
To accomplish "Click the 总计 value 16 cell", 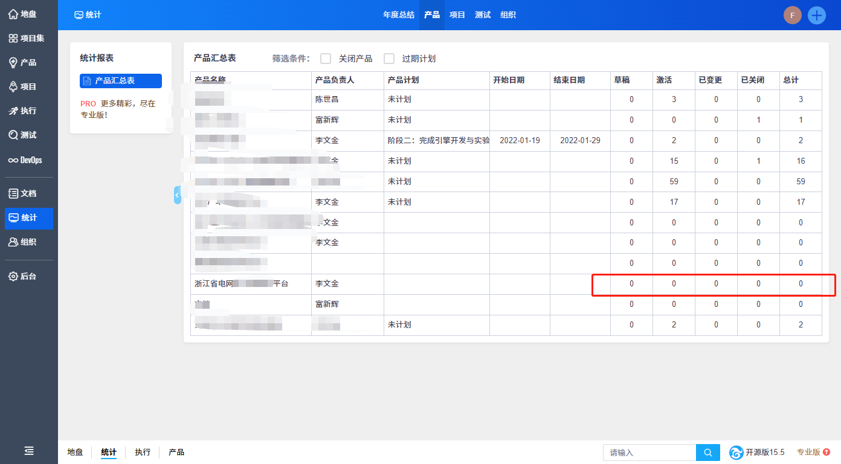I will click(801, 161).
